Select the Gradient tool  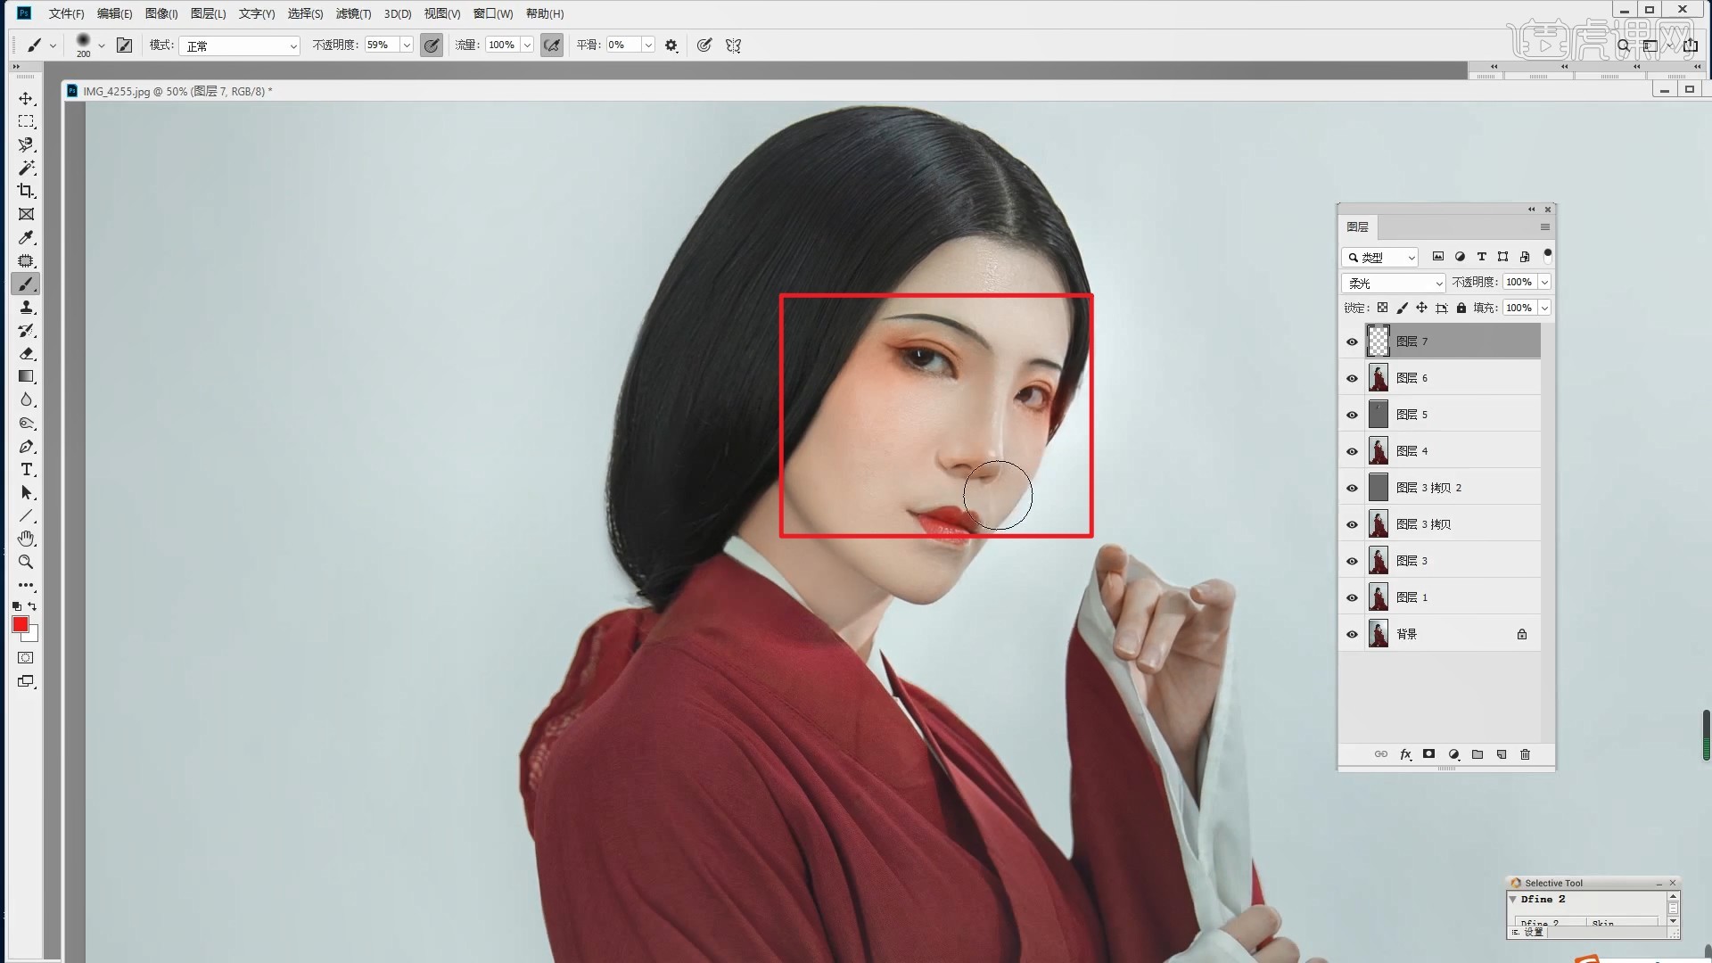pos(26,376)
